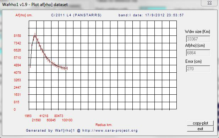Click the C/2011 L4 (PANSTARRS) title

click(76, 15)
